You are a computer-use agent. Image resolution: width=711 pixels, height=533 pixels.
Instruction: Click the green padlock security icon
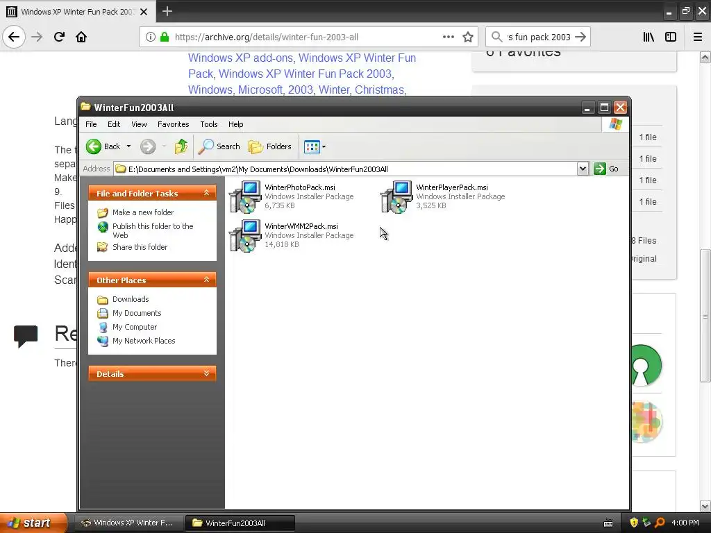165,37
